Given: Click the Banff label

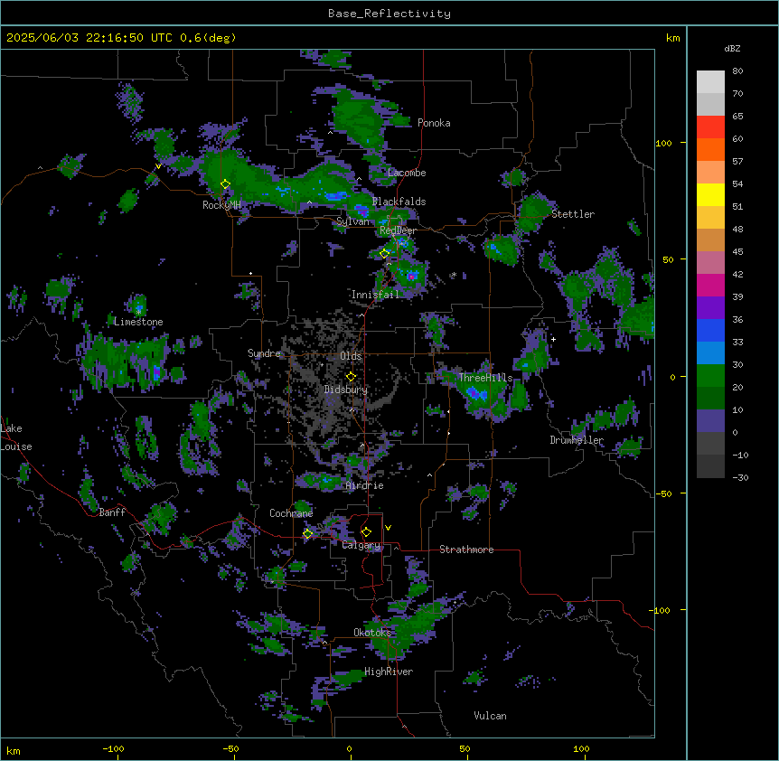Looking at the screenshot, I should point(112,512).
